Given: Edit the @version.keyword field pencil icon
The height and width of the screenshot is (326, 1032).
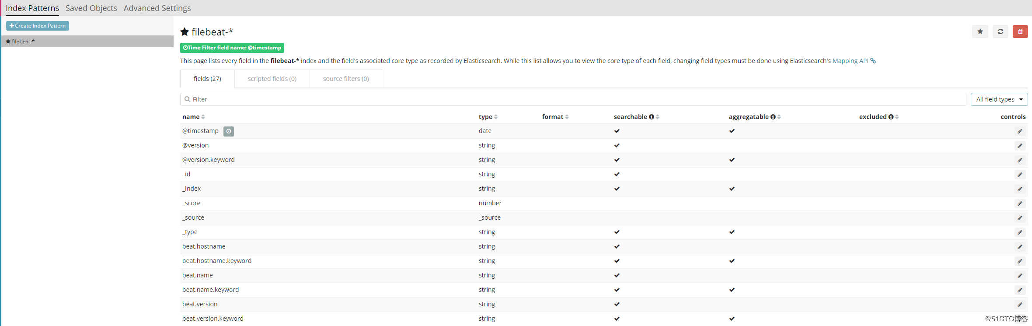Looking at the screenshot, I should click(x=1020, y=160).
